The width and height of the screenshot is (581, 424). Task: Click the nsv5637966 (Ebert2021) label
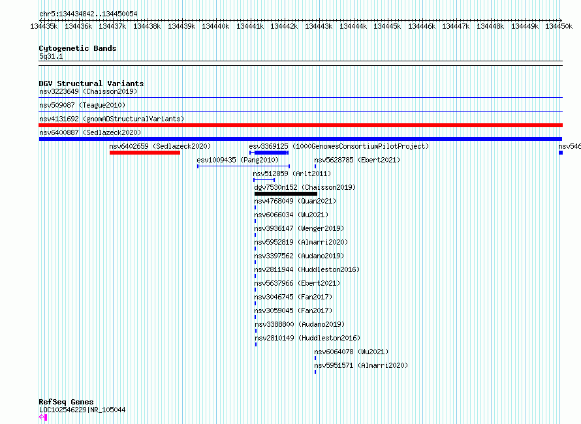pyautogui.click(x=297, y=283)
